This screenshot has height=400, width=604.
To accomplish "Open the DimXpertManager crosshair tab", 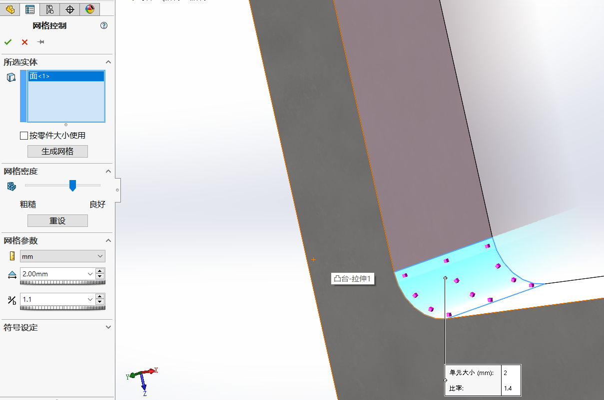I will click(69, 9).
